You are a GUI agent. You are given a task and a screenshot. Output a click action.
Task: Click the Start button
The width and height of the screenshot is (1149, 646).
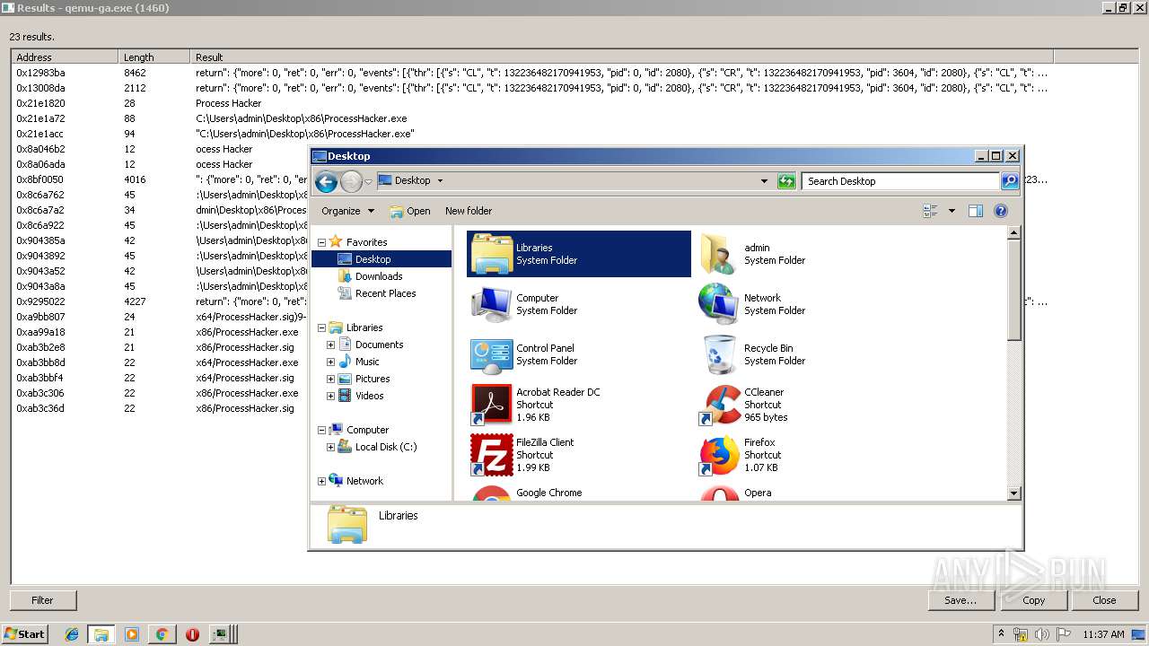(x=24, y=634)
